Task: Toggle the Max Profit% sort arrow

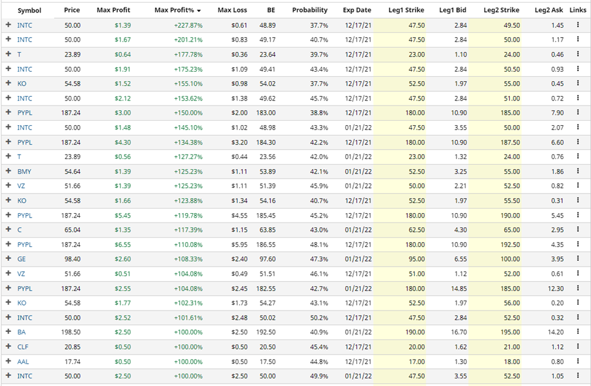Action: pyautogui.click(x=199, y=11)
